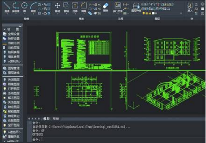Select the Circle (圆) tool

pyautogui.click(x=24, y=6)
